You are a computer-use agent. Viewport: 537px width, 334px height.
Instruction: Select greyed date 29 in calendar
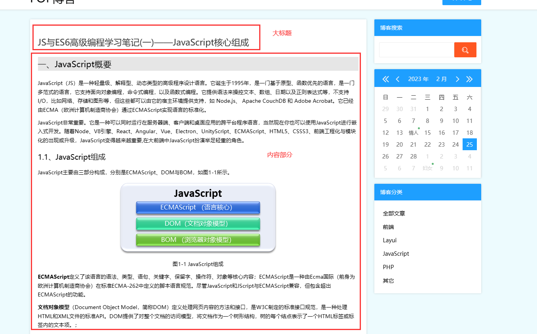tap(385, 109)
